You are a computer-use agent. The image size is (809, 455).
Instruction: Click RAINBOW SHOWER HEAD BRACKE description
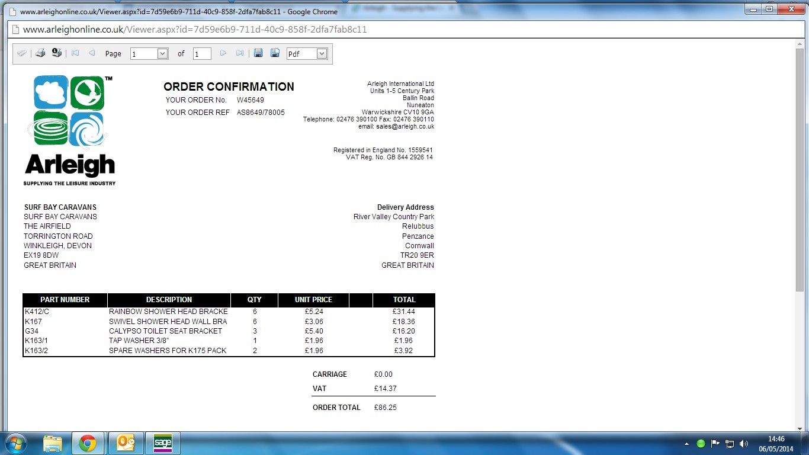point(168,312)
